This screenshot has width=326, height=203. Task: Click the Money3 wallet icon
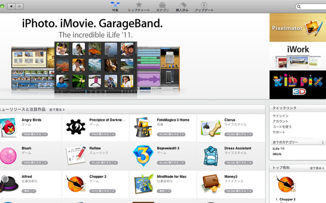(211, 184)
